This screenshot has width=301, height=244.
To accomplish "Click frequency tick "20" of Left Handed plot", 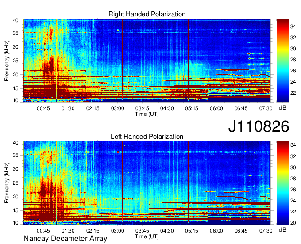I will pyautogui.click(x=16, y=197).
